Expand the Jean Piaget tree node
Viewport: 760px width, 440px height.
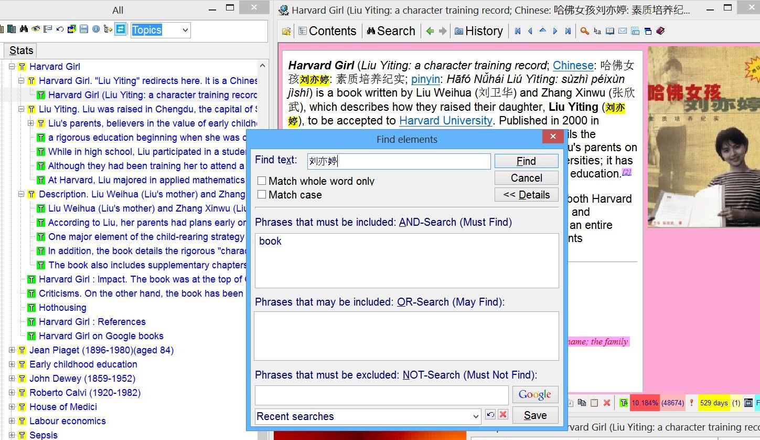click(x=12, y=350)
